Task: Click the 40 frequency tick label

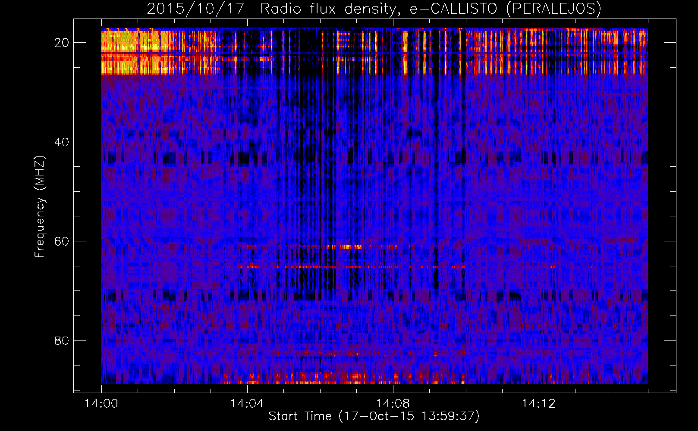Action: [62, 142]
